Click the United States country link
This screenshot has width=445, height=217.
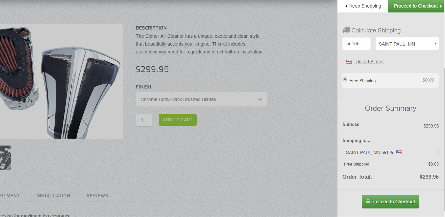pos(369,62)
